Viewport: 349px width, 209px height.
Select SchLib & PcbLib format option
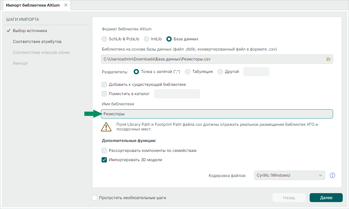[x=104, y=39]
